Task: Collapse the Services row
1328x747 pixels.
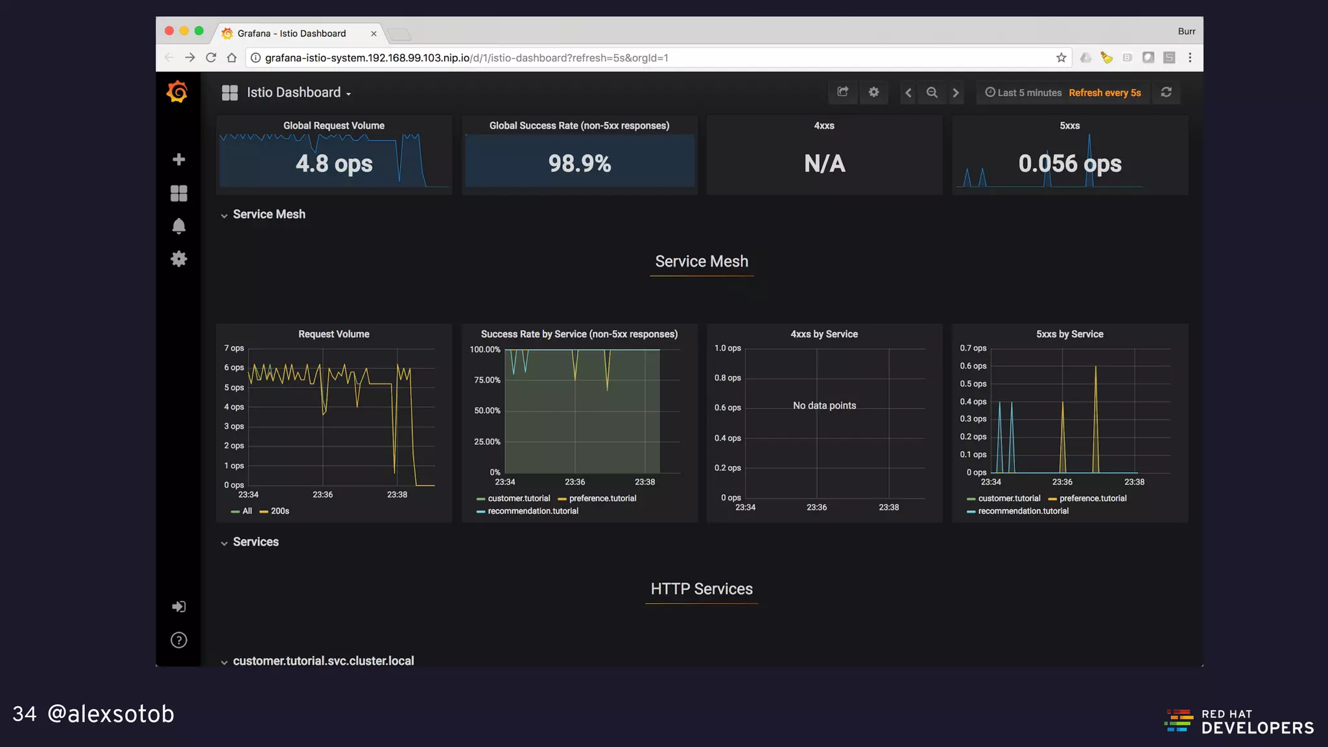Action: 255,542
